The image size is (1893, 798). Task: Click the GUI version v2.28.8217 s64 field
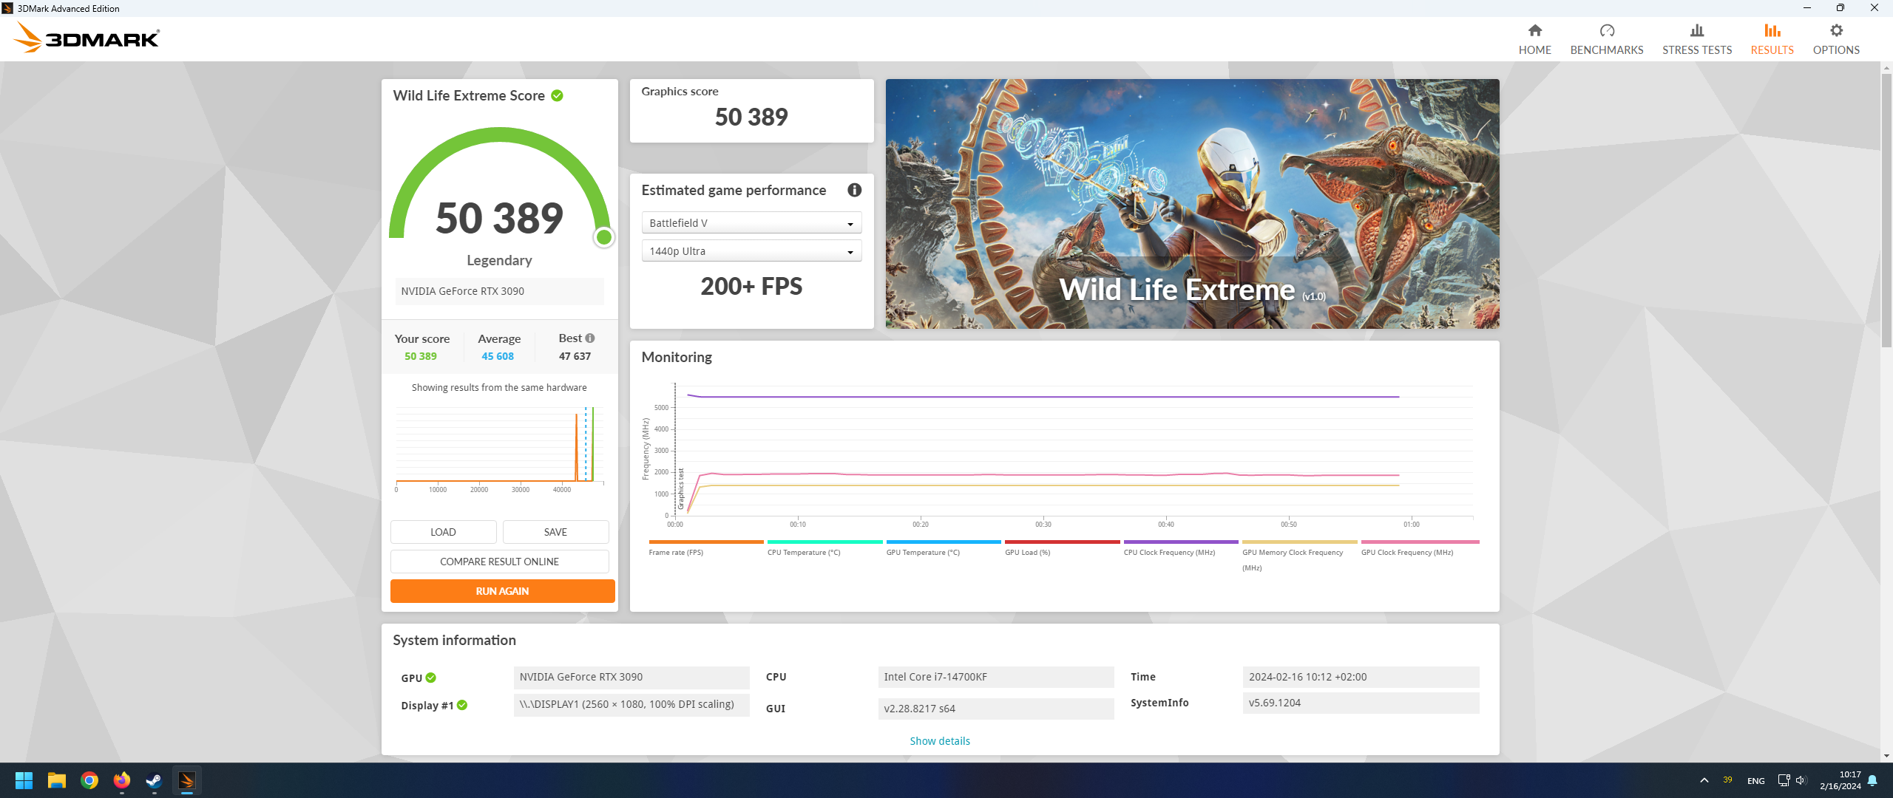pos(996,709)
